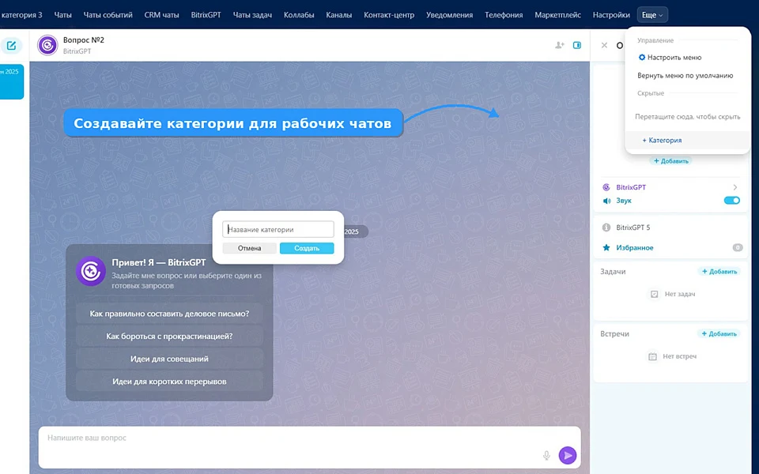Click the BitrixGPT 5 label
Screen dimensions: 759x474
[x=633, y=228]
